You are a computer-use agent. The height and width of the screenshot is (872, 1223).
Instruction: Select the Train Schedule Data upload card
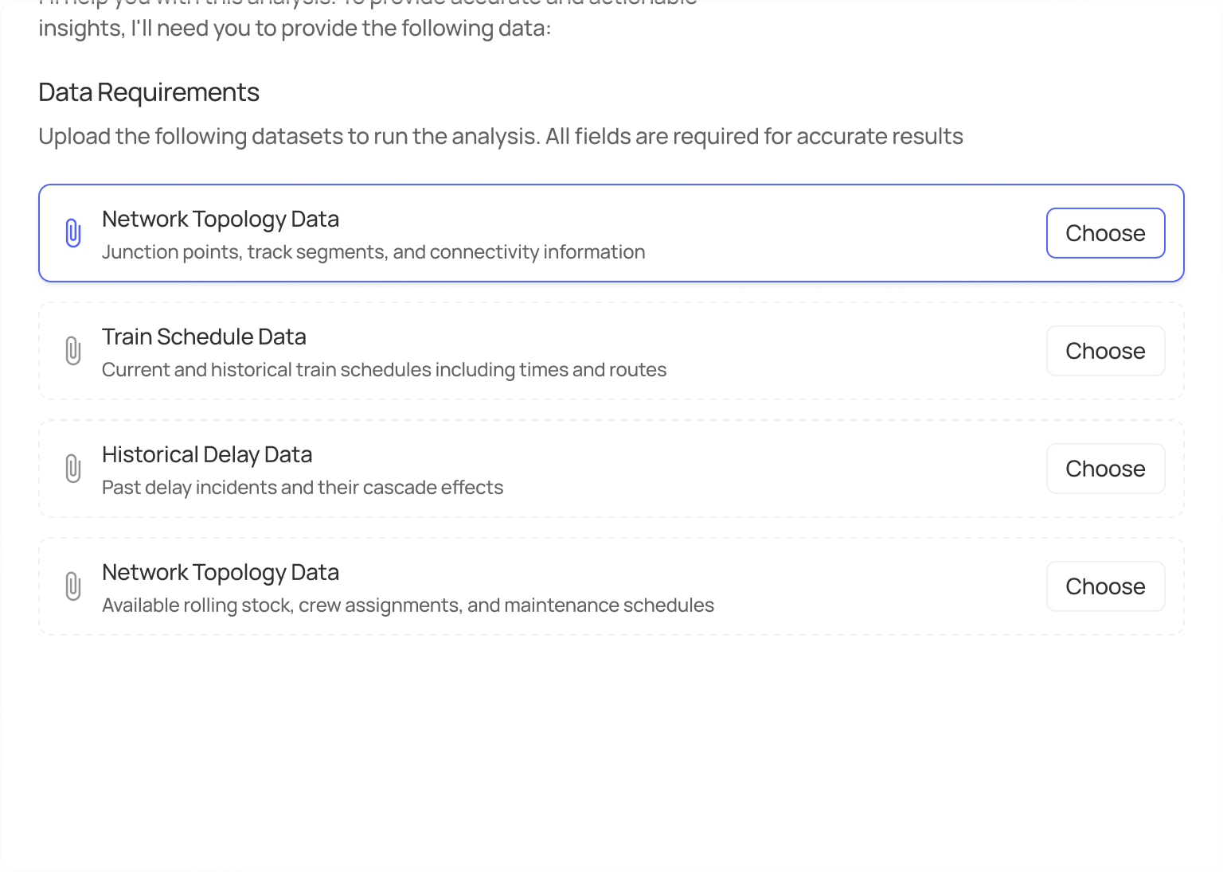(557, 350)
